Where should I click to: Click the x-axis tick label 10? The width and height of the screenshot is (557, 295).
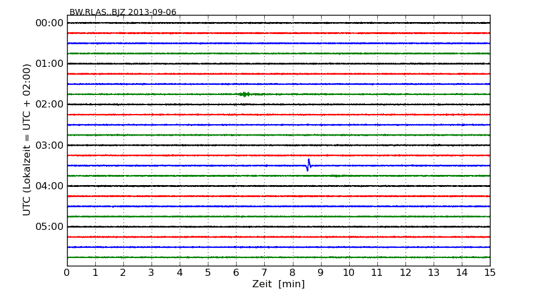tap(349, 273)
